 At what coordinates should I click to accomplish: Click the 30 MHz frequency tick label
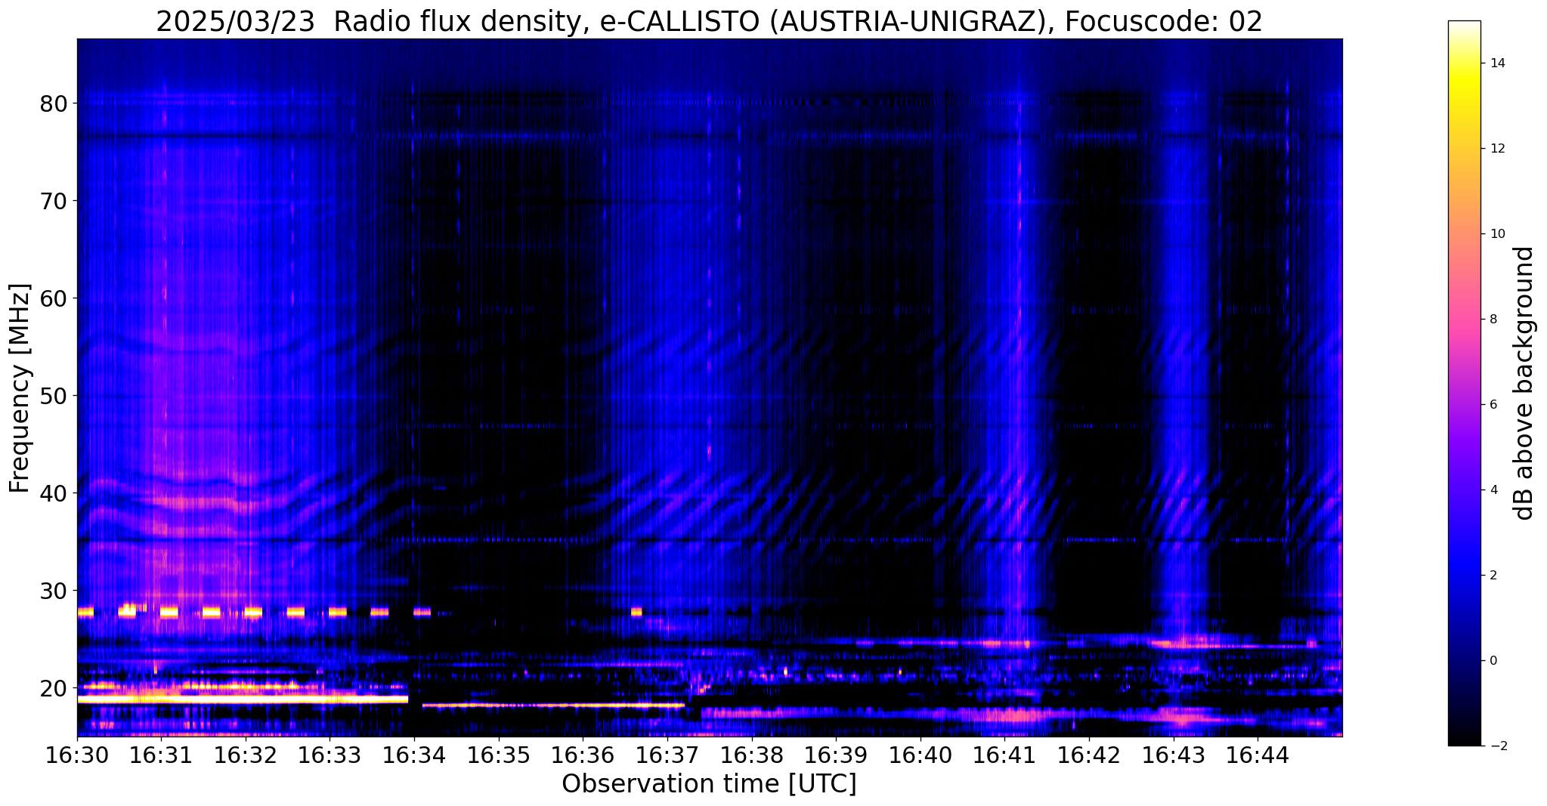click(x=53, y=591)
